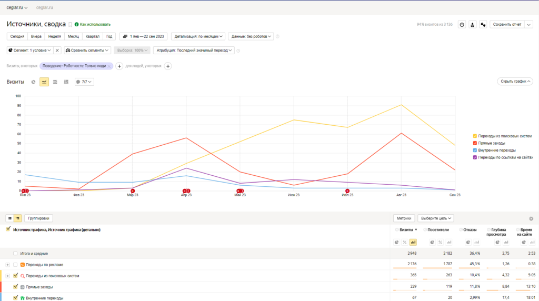Viewport: 539px width, 301px height.
Task: Toggle the header checkbox for Источник трафика
Action: (8, 229)
